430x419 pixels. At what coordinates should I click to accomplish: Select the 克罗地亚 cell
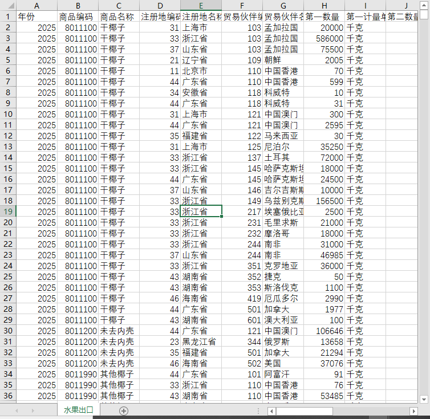coord(283,266)
